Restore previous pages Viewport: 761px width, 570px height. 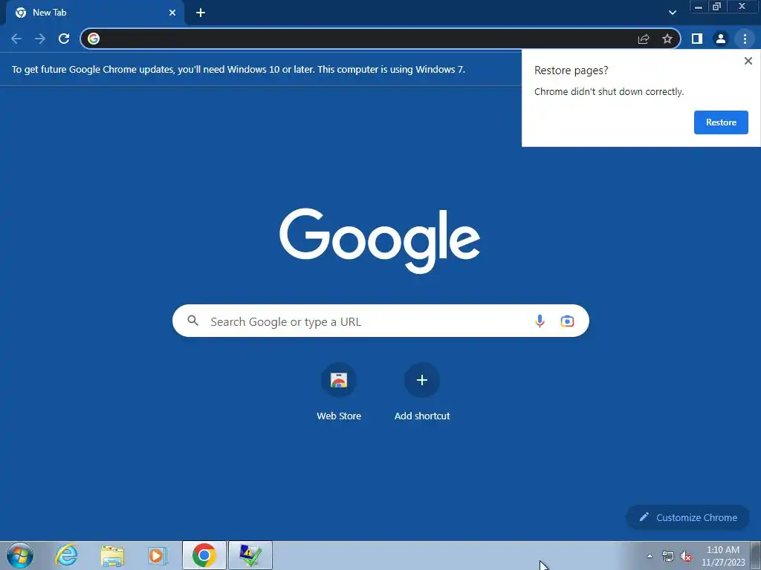(x=721, y=122)
